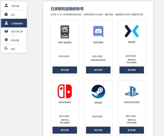This screenshot has height=136, width=164.
Task: Click the Discord logo icon
Action: click(98, 32)
